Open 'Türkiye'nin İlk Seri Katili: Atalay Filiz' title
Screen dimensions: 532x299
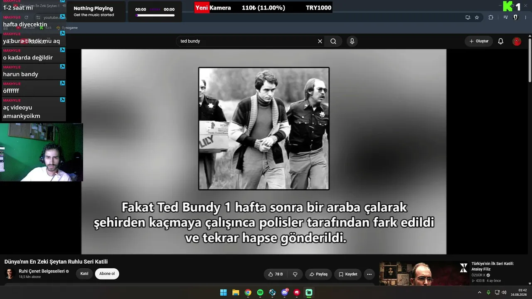click(x=493, y=266)
